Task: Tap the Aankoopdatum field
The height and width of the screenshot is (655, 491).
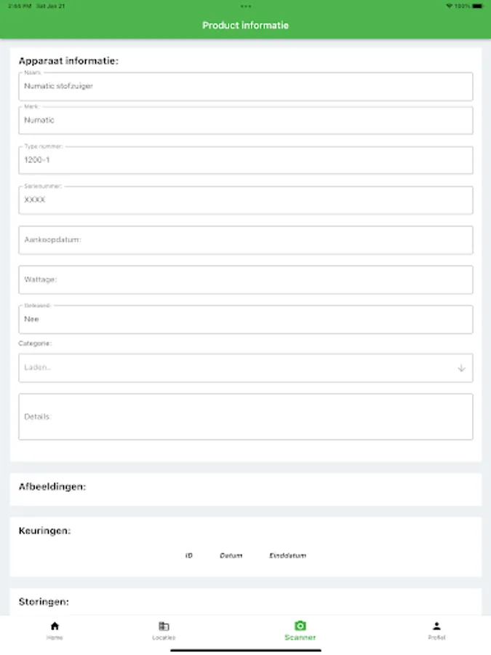Action: [245, 240]
